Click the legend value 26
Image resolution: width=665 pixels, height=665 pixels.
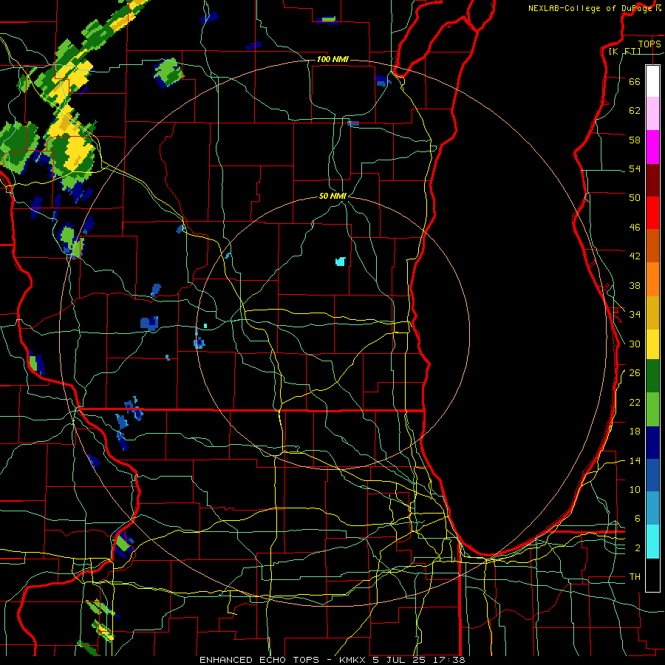[635, 373]
